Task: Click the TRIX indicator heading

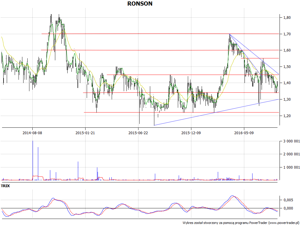Action: pyautogui.click(x=5, y=186)
